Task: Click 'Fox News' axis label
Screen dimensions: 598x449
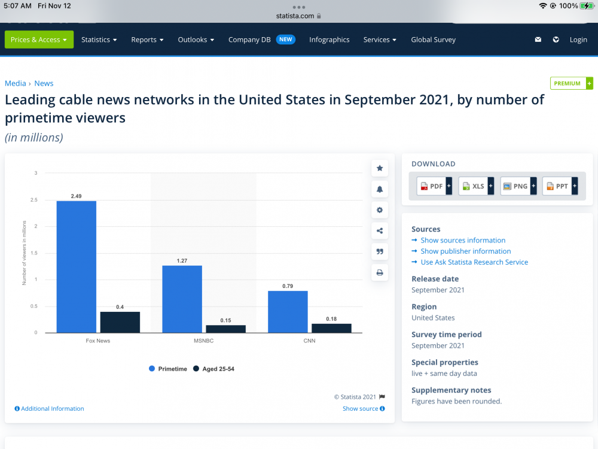Action: [x=97, y=341]
